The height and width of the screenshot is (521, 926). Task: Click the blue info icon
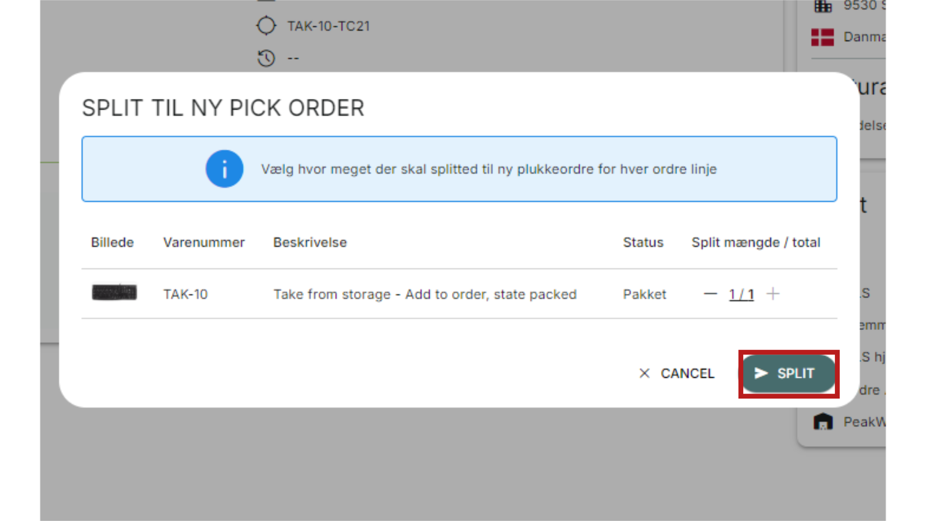[x=224, y=169]
